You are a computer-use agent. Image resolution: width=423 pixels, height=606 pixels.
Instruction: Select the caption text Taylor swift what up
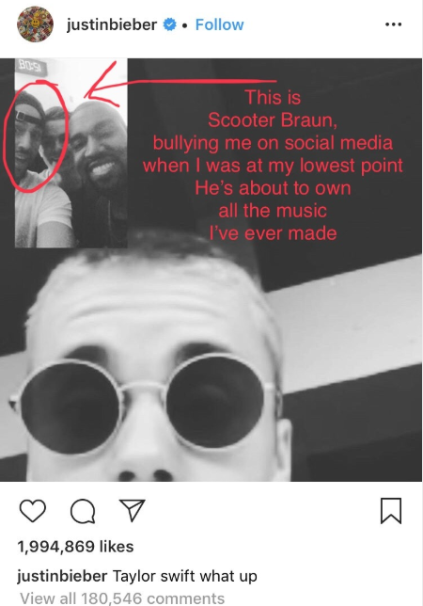(x=185, y=576)
